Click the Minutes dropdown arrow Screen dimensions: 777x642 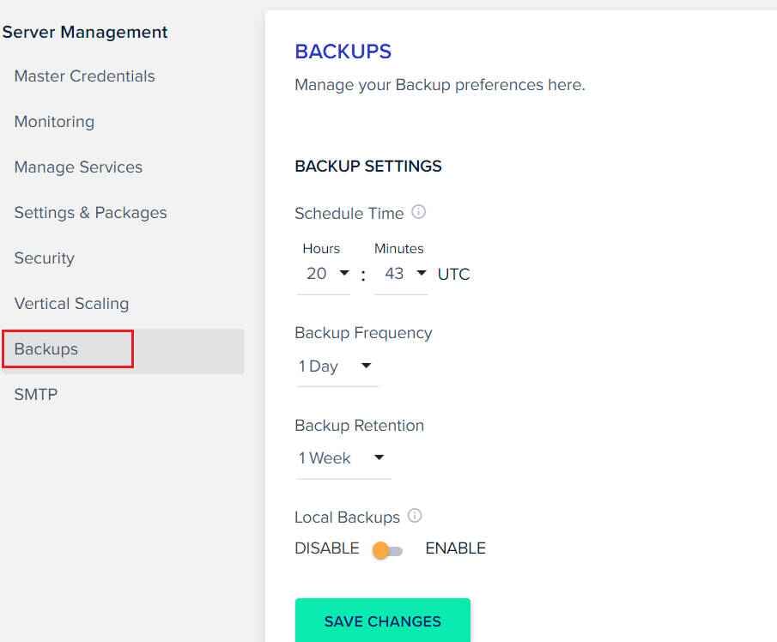coord(422,273)
